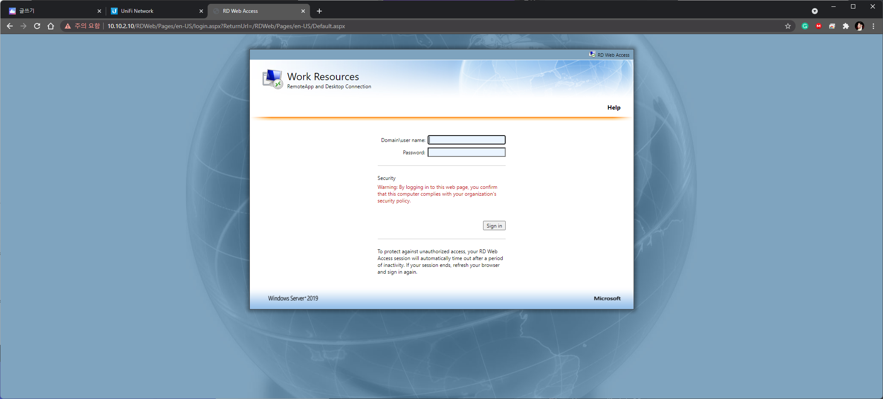This screenshot has width=883, height=399.
Task: Open the Chrome three-dot menu
Action: click(873, 26)
